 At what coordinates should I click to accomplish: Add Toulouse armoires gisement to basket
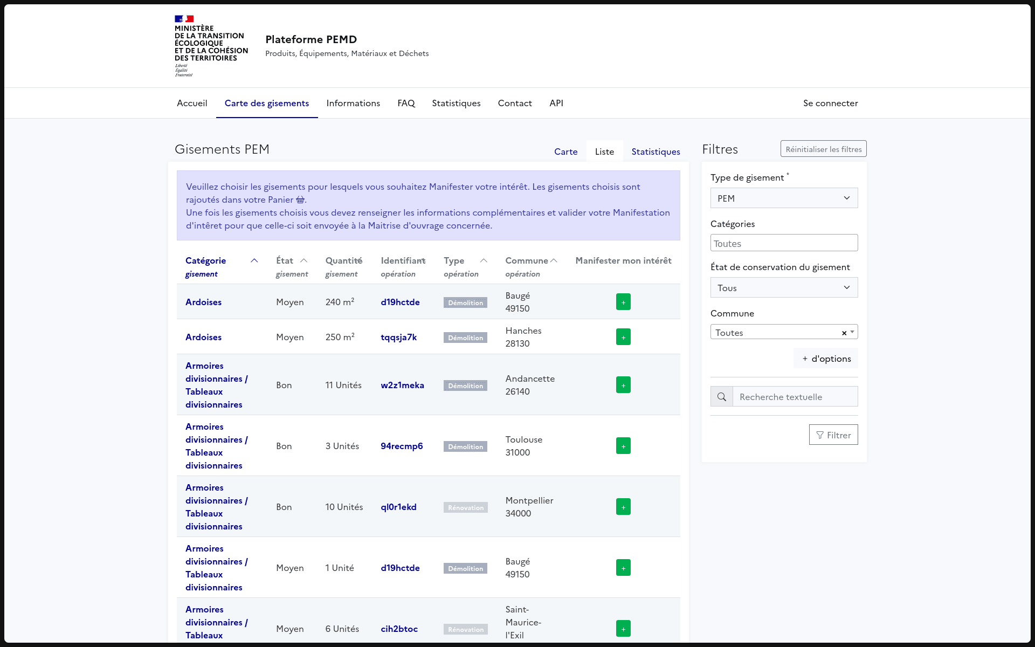pos(623,446)
